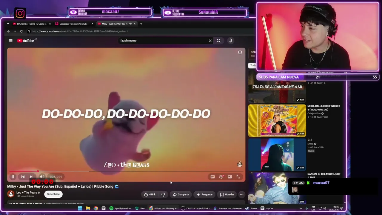Share the video via Compartir
The height and width of the screenshot is (215, 382).
(x=181, y=194)
